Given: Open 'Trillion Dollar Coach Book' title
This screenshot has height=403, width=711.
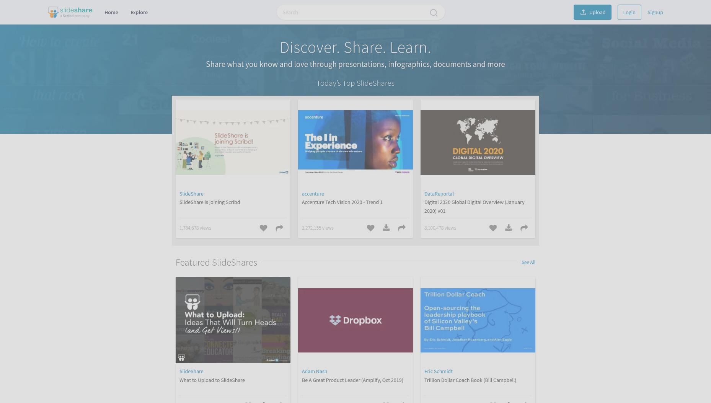Looking at the screenshot, I should click(470, 380).
